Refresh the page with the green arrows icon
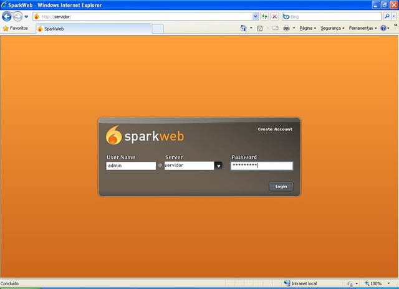Image resolution: width=399 pixels, height=289 pixels. click(265, 17)
